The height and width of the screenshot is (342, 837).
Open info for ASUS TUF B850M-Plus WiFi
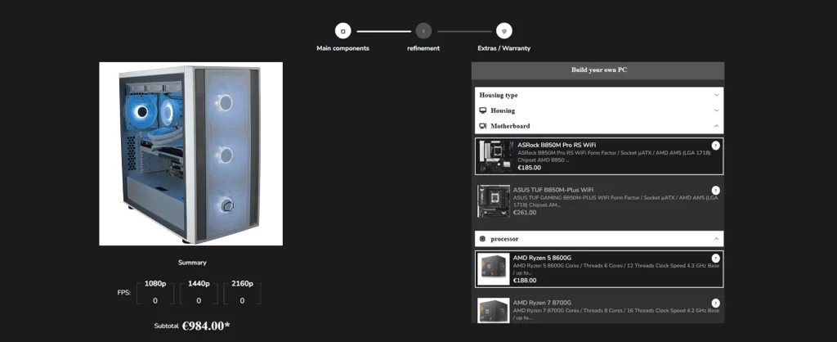pos(715,191)
